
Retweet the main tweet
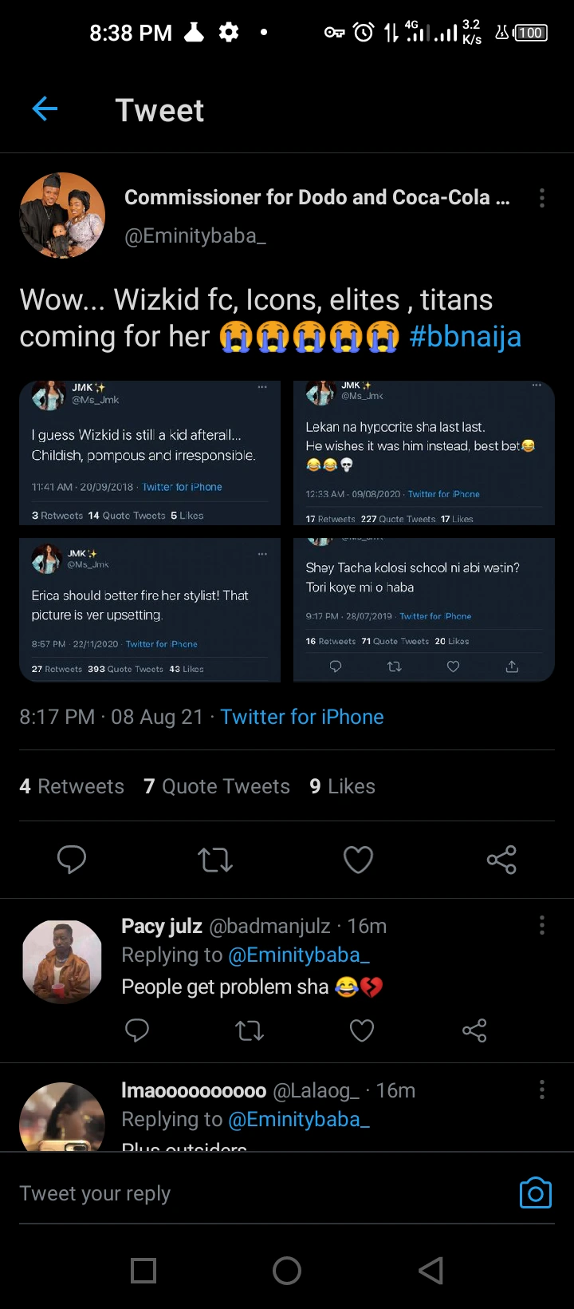(214, 860)
